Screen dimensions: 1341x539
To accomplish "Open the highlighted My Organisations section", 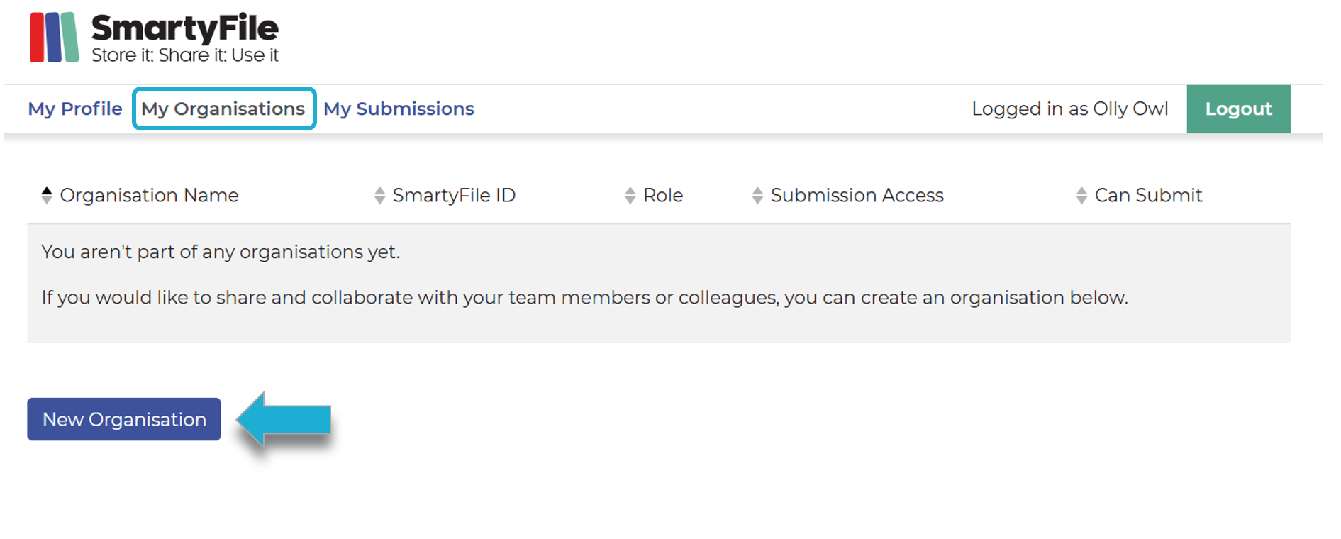I will [x=223, y=109].
